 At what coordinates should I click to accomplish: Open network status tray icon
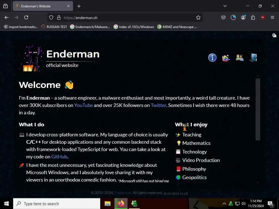click(x=237, y=204)
